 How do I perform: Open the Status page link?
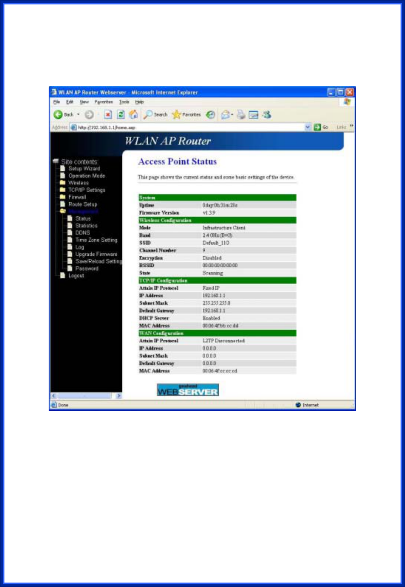(x=83, y=218)
